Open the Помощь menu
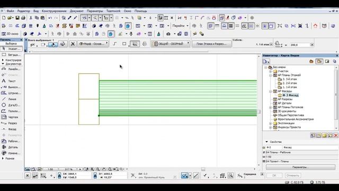 141,11
